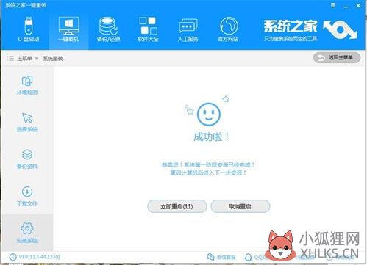Open the 软件大全 software library
Viewport: 367px width, 265px height.
coord(148,29)
